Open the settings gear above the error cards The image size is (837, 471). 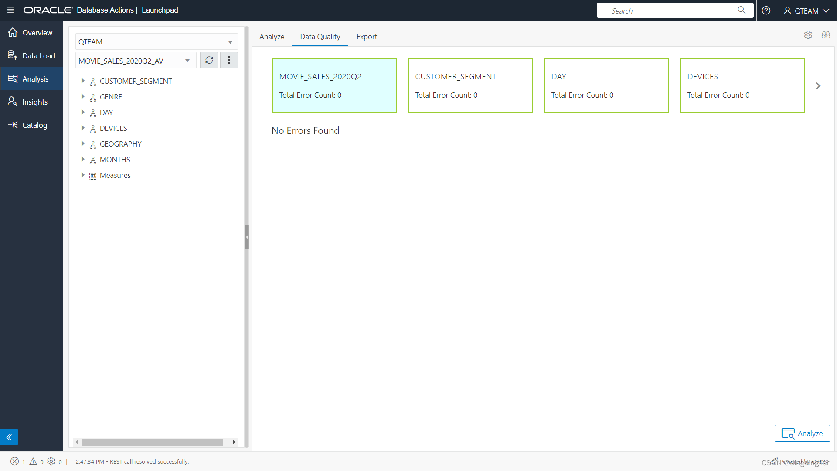pyautogui.click(x=809, y=35)
